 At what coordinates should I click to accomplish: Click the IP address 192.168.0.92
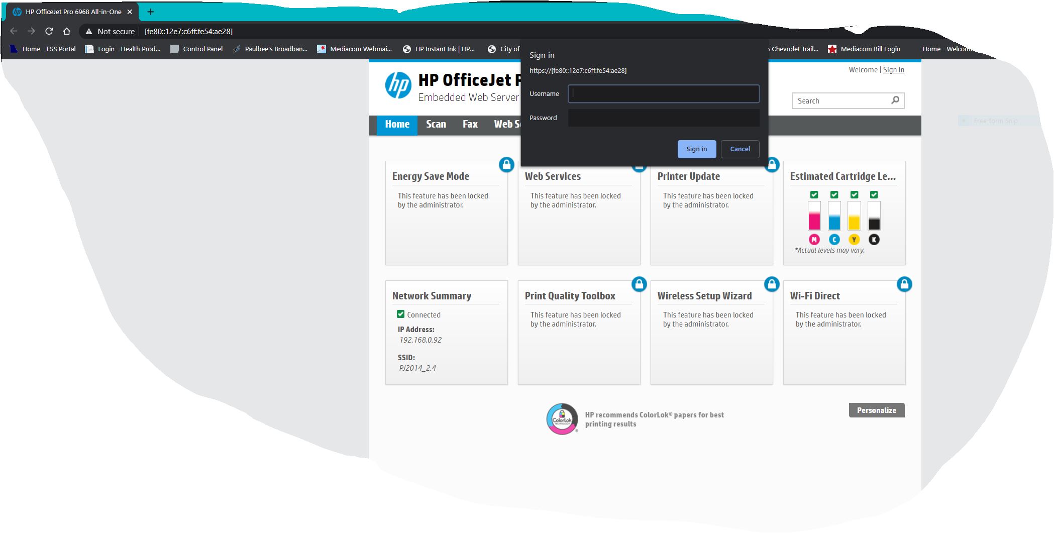pos(420,340)
